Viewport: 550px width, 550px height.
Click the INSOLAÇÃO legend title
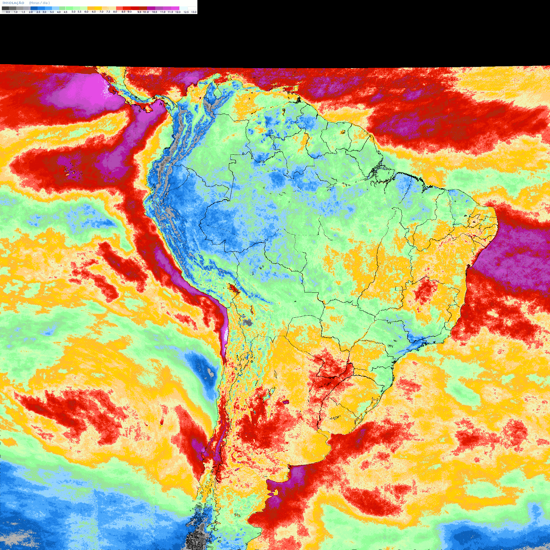[13, 3]
